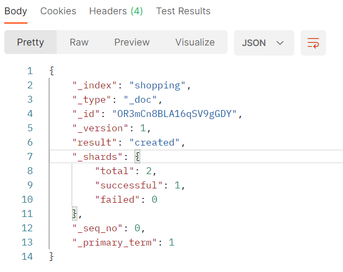Switch to Preview view mode

(x=132, y=42)
